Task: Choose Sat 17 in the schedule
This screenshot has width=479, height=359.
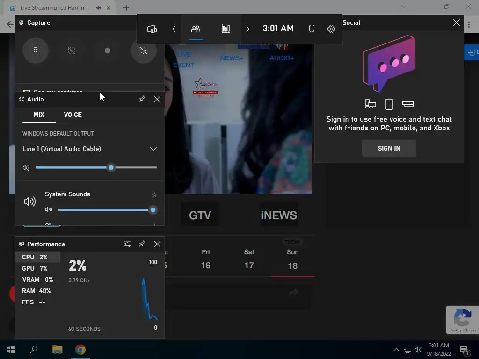Action: tap(249, 259)
